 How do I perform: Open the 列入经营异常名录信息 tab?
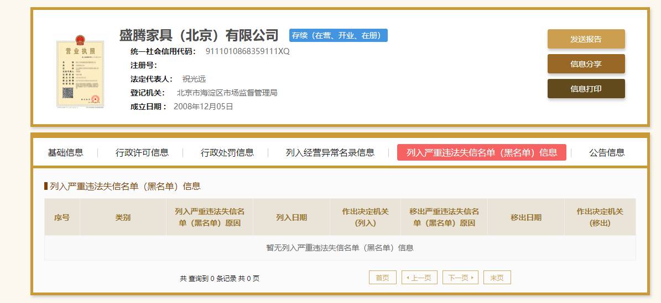click(330, 152)
